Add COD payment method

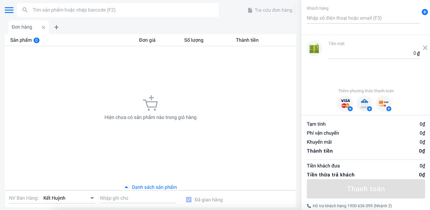point(384,104)
